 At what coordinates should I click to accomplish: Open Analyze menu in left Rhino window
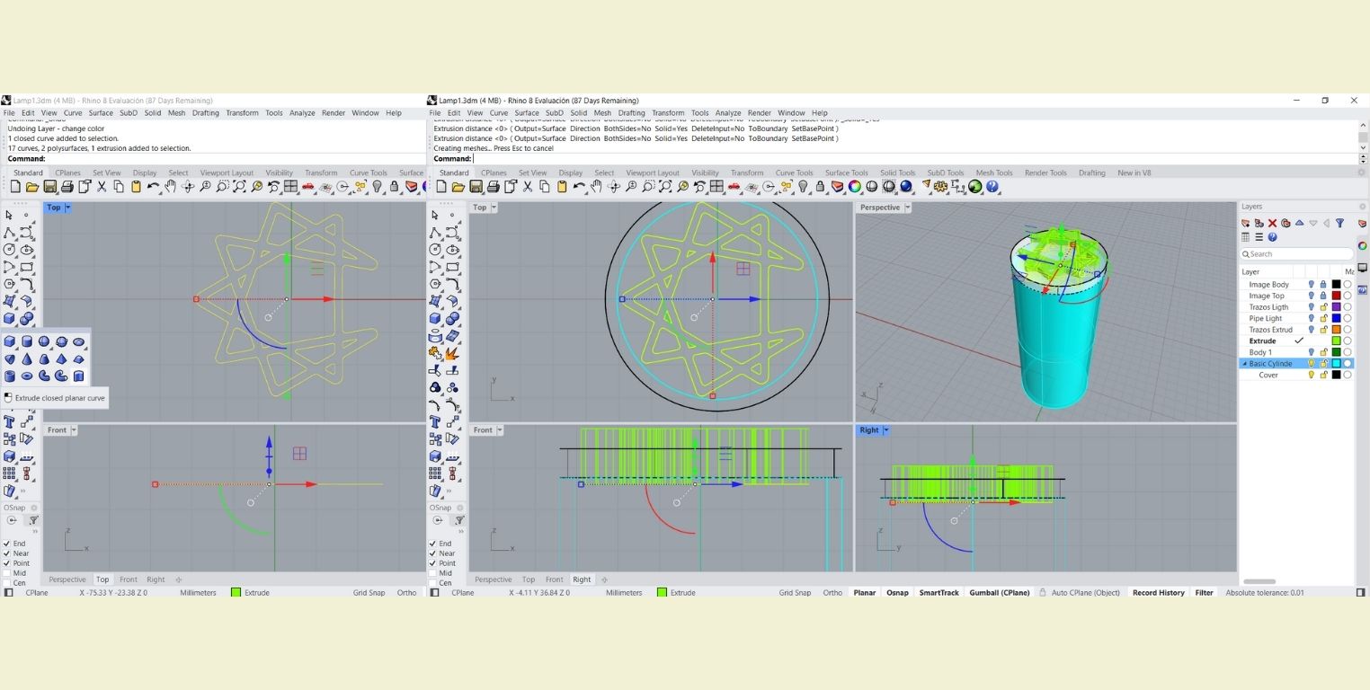point(302,113)
